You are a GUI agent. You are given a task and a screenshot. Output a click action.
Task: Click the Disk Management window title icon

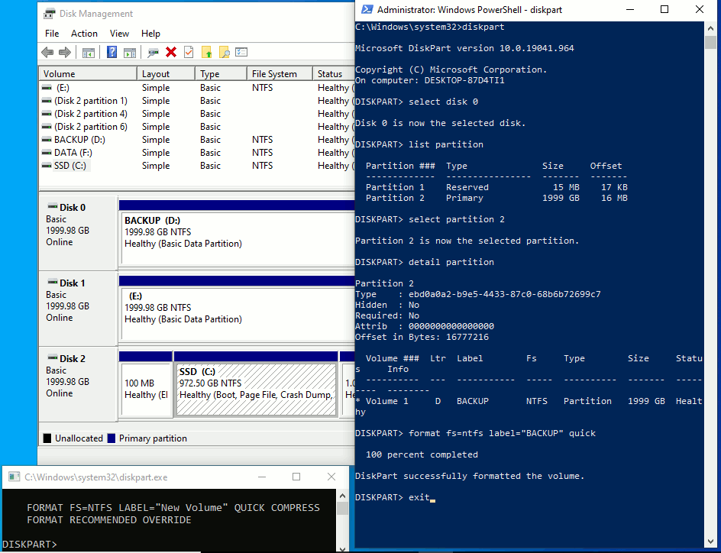pyautogui.click(x=49, y=14)
